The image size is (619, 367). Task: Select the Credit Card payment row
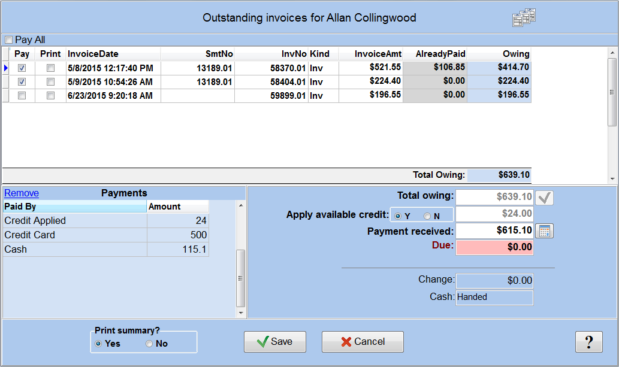[x=75, y=235]
